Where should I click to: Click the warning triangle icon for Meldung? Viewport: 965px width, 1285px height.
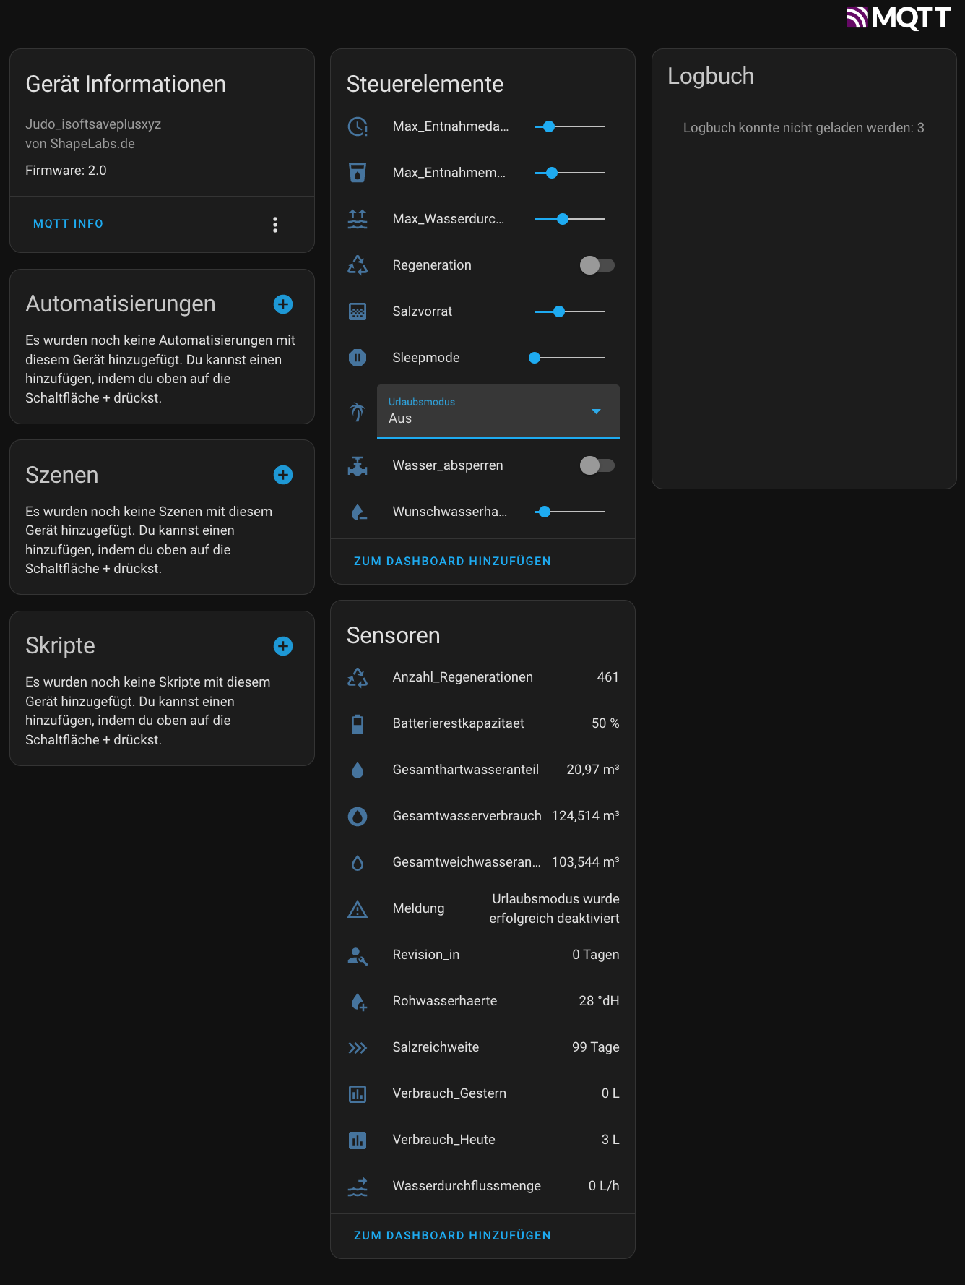tap(358, 908)
